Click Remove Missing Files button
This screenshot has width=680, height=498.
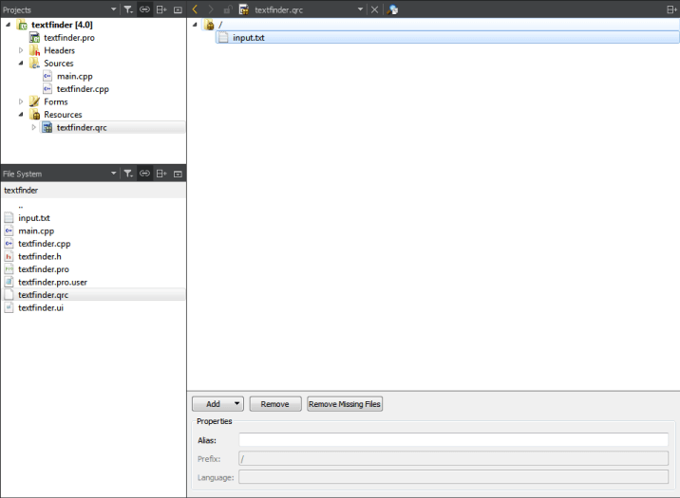pos(345,403)
